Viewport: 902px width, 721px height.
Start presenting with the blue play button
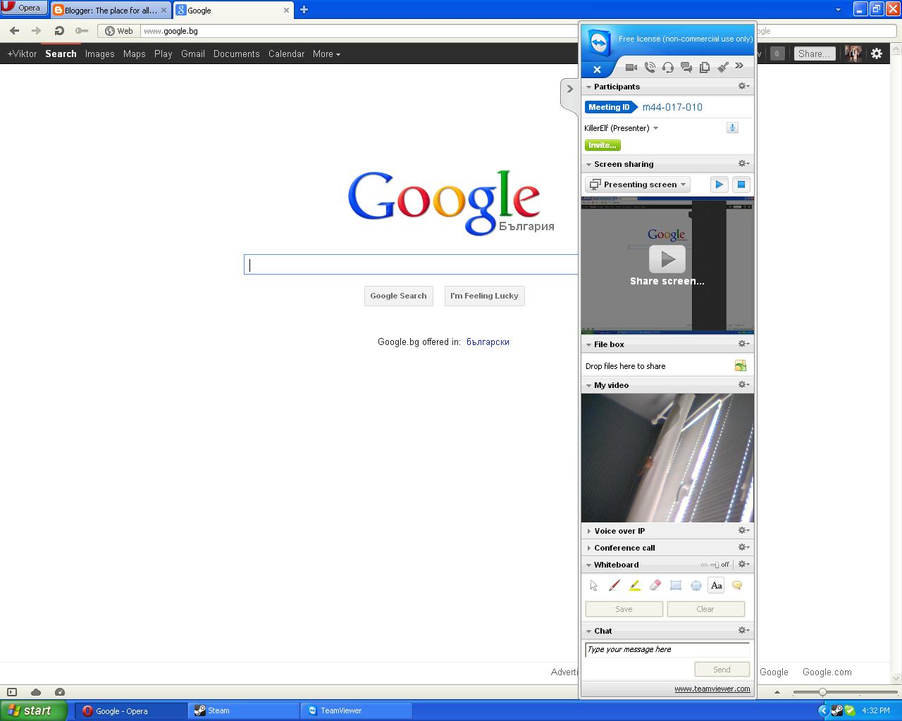pos(719,184)
